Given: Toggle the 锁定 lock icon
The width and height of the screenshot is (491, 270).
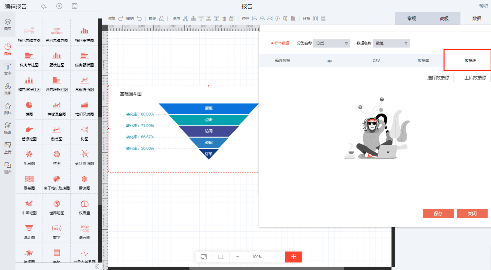Looking at the screenshot, I should click(x=161, y=18).
